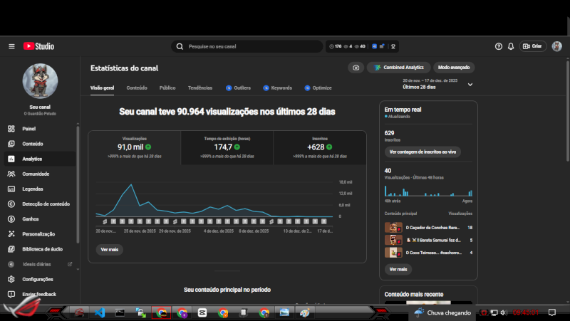Go to Ganhos in sidebar
The image size is (570, 321).
pos(31,219)
